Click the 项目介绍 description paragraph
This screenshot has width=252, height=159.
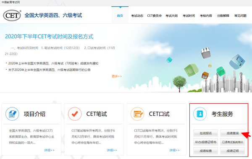click(x=31, y=137)
